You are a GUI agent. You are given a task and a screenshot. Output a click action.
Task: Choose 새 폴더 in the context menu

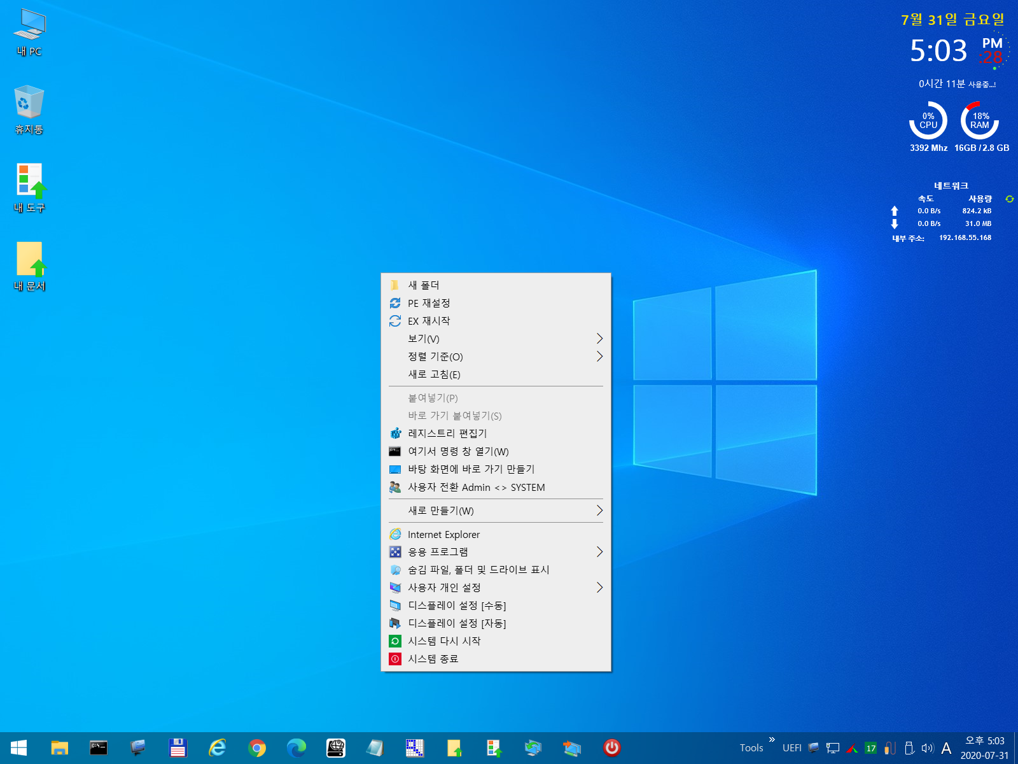[x=496, y=285]
